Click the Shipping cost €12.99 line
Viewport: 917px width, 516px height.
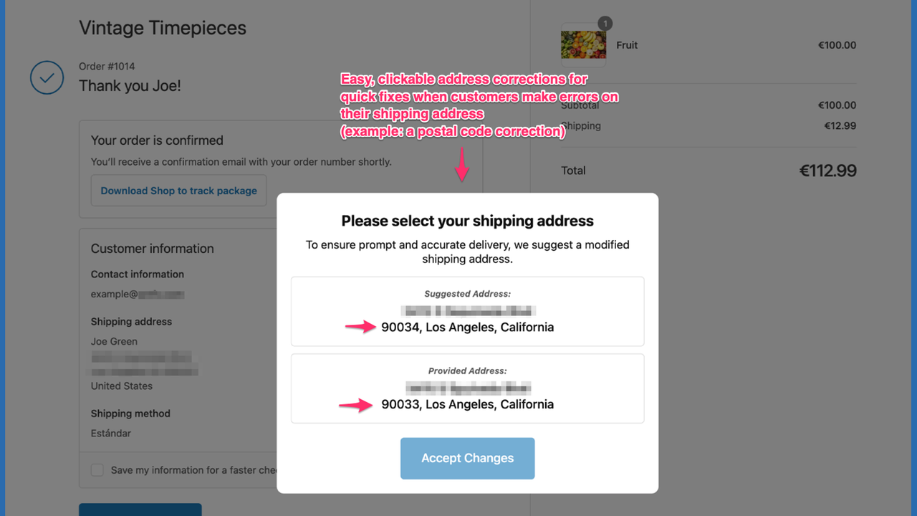(x=840, y=125)
